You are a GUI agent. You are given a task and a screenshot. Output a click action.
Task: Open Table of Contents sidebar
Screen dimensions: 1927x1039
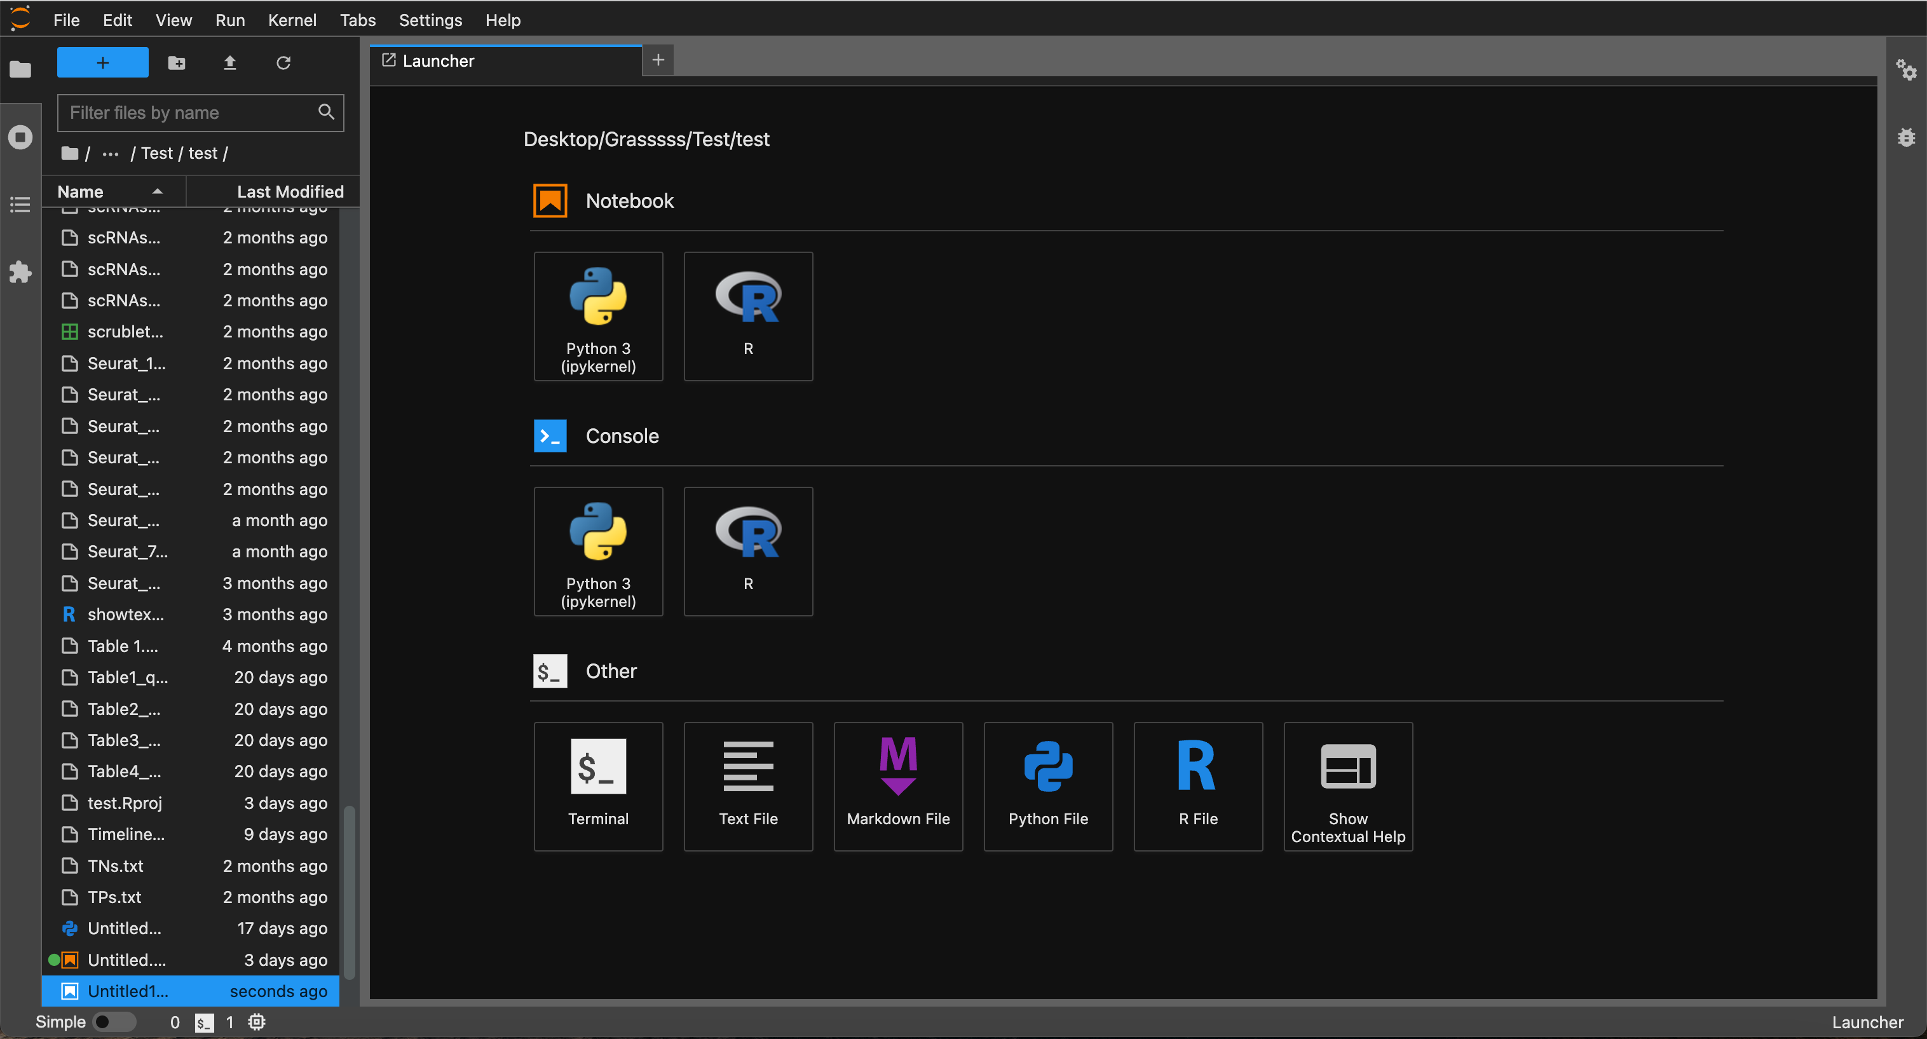tap(20, 204)
